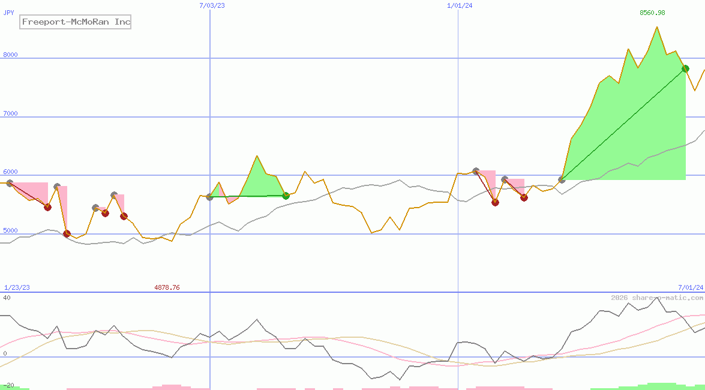The width and height of the screenshot is (705, 390).
Task: Expand the JPY currency label options
Action: click(x=9, y=12)
